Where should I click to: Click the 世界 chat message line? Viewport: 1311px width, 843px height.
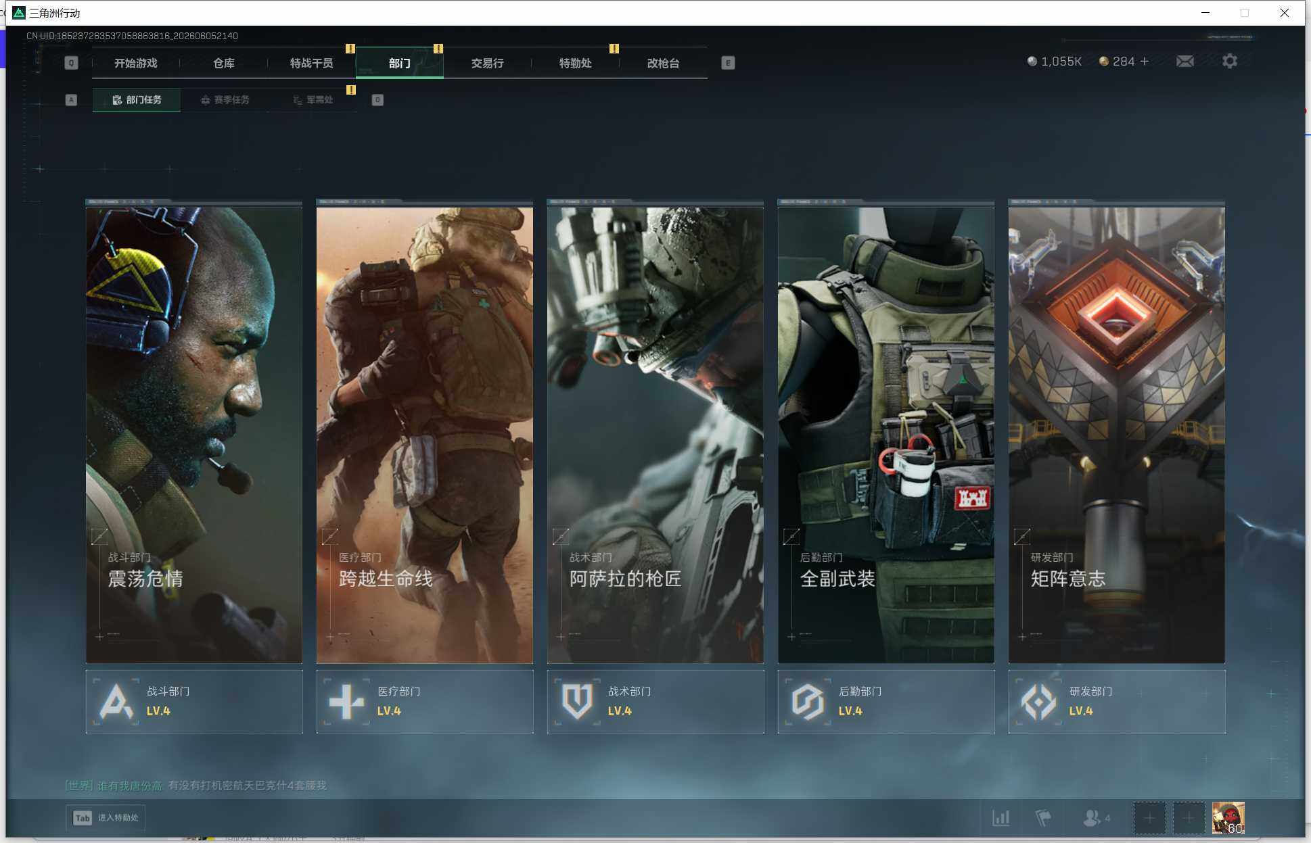coord(195,786)
